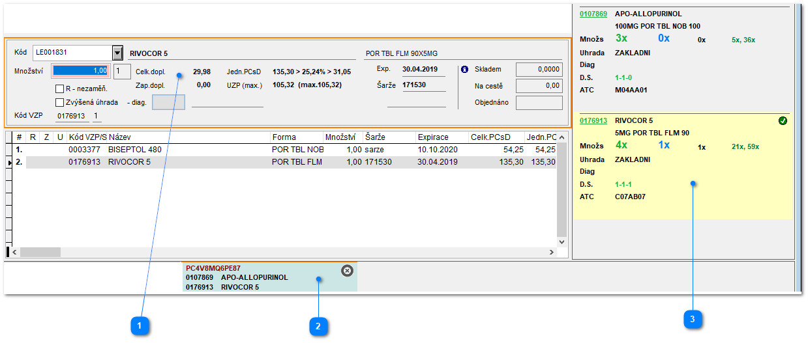Open the 0176913 link for RIVOCOR 5

point(593,120)
